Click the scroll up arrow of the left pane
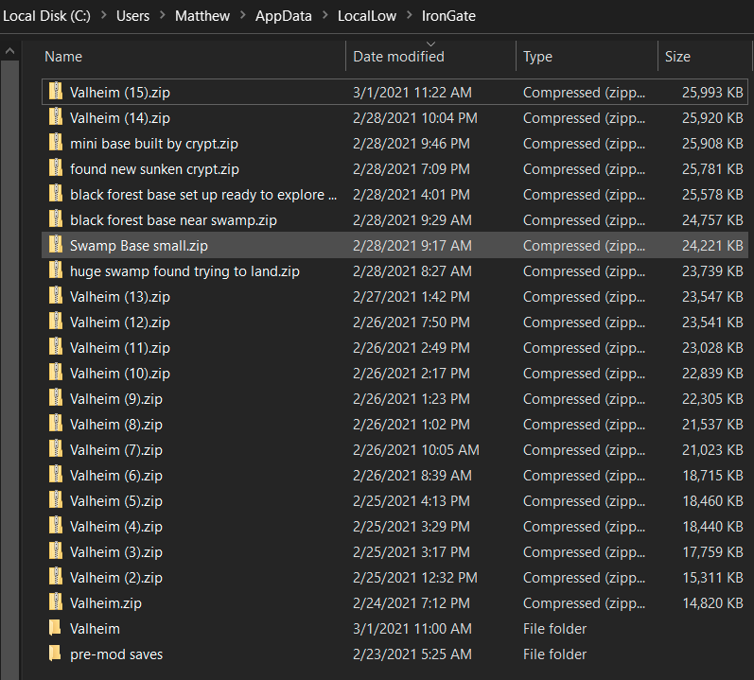Viewport: 754px width, 680px height. coord(9,50)
